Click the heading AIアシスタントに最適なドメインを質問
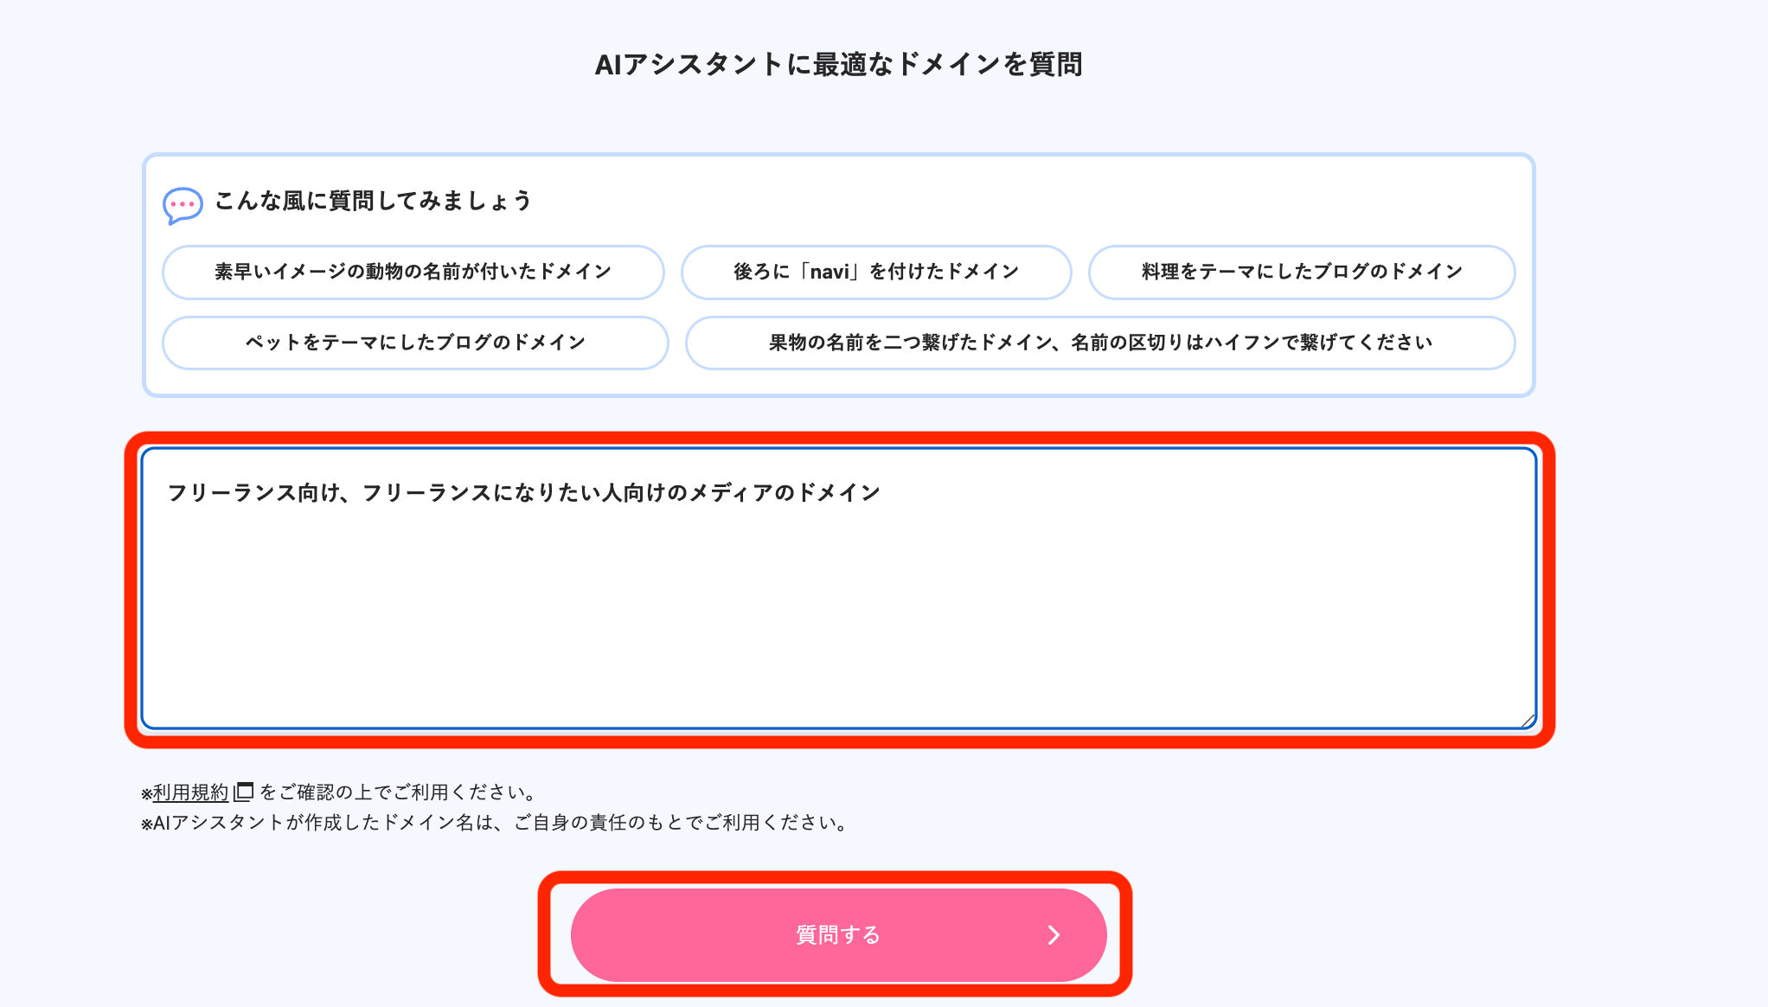This screenshot has width=1768, height=1007. coord(840,63)
